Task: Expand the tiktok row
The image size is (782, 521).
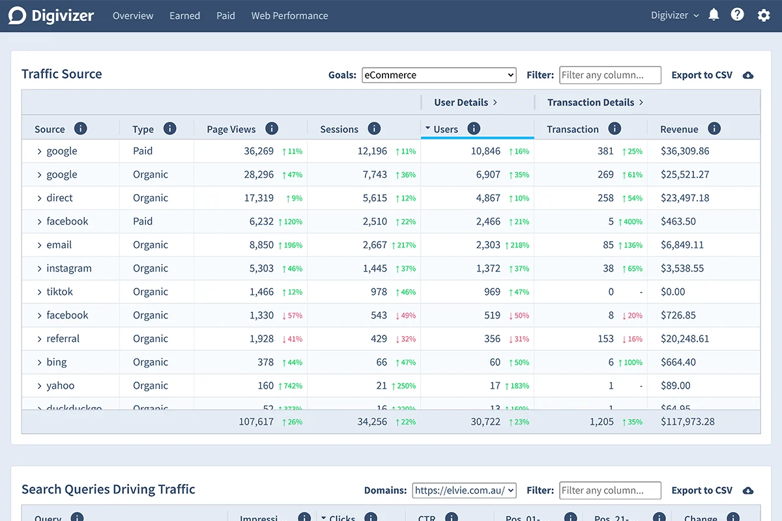Action: coord(39,292)
